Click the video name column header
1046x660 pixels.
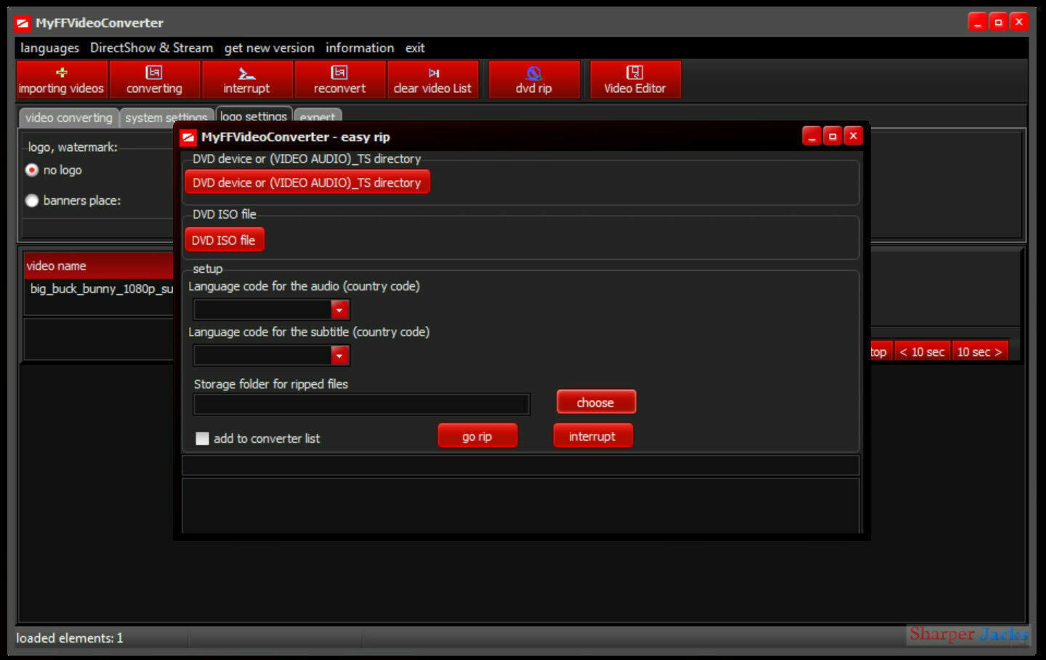click(99, 266)
